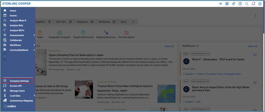Open the tropical storm map thumbnail

(x=166, y=94)
